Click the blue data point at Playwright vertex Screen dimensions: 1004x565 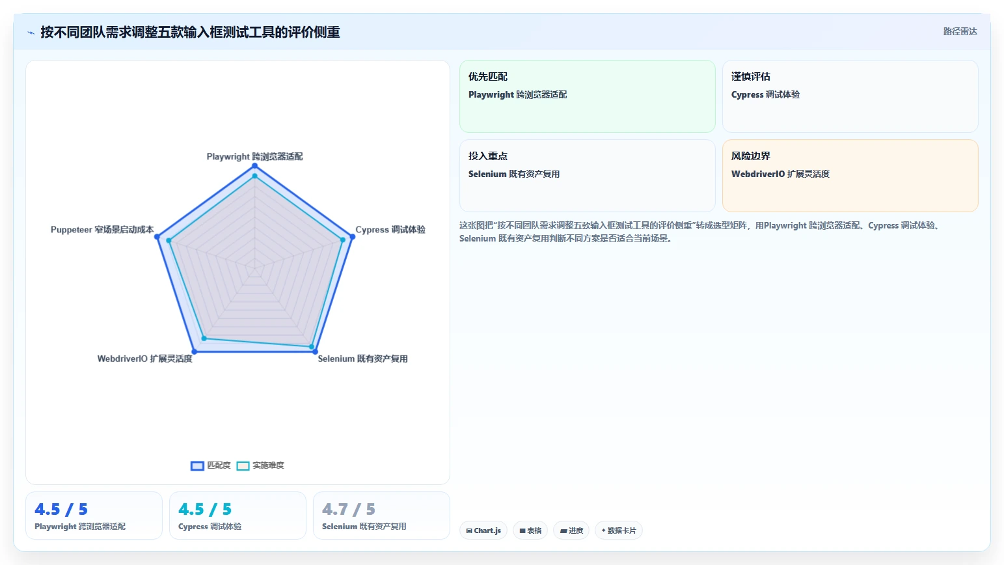click(254, 166)
